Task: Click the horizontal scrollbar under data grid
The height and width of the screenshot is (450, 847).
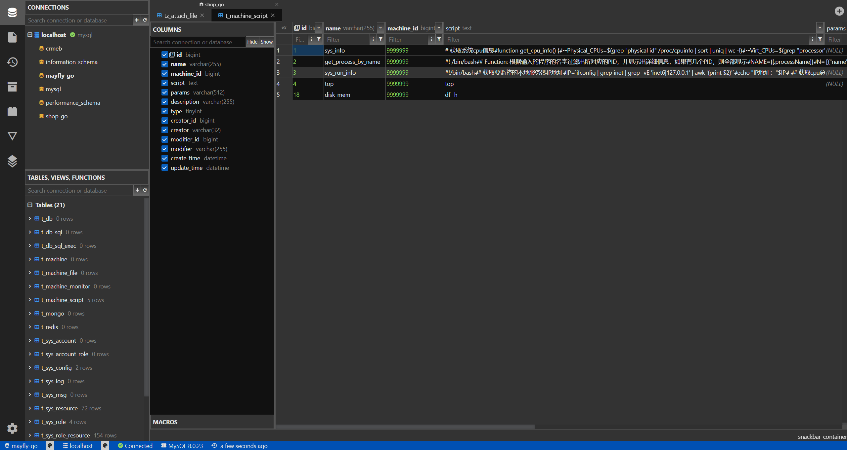Action: 405,427
